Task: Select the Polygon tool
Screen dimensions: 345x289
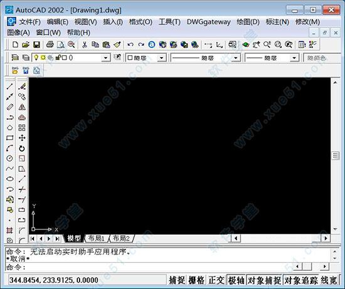Action: click(x=9, y=127)
